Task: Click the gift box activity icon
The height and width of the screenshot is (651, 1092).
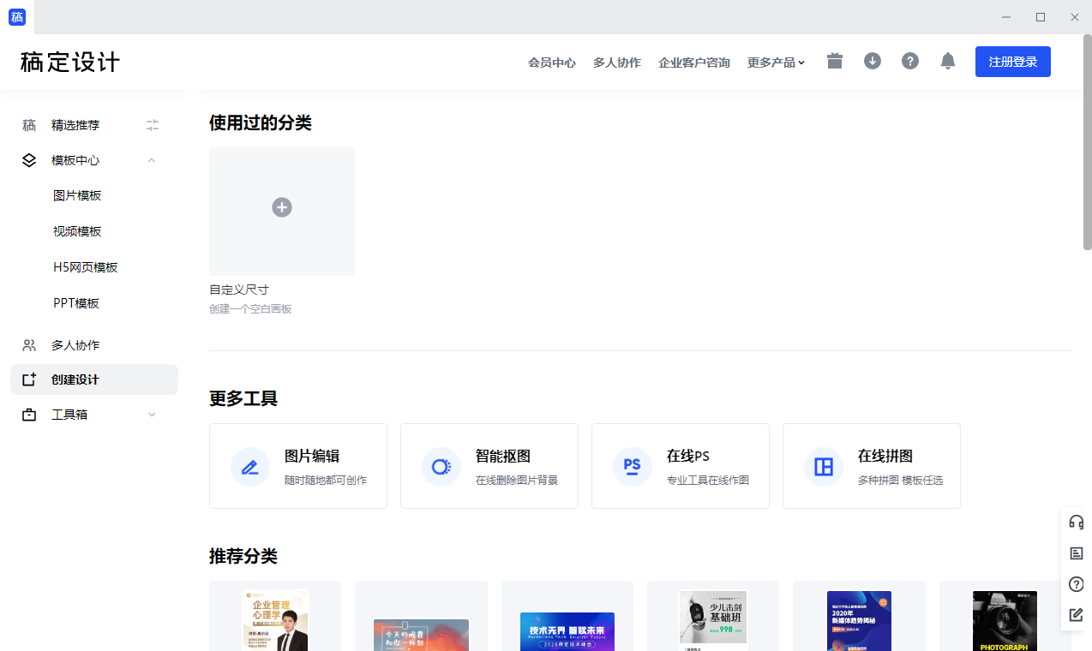Action: [x=834, y=61]
